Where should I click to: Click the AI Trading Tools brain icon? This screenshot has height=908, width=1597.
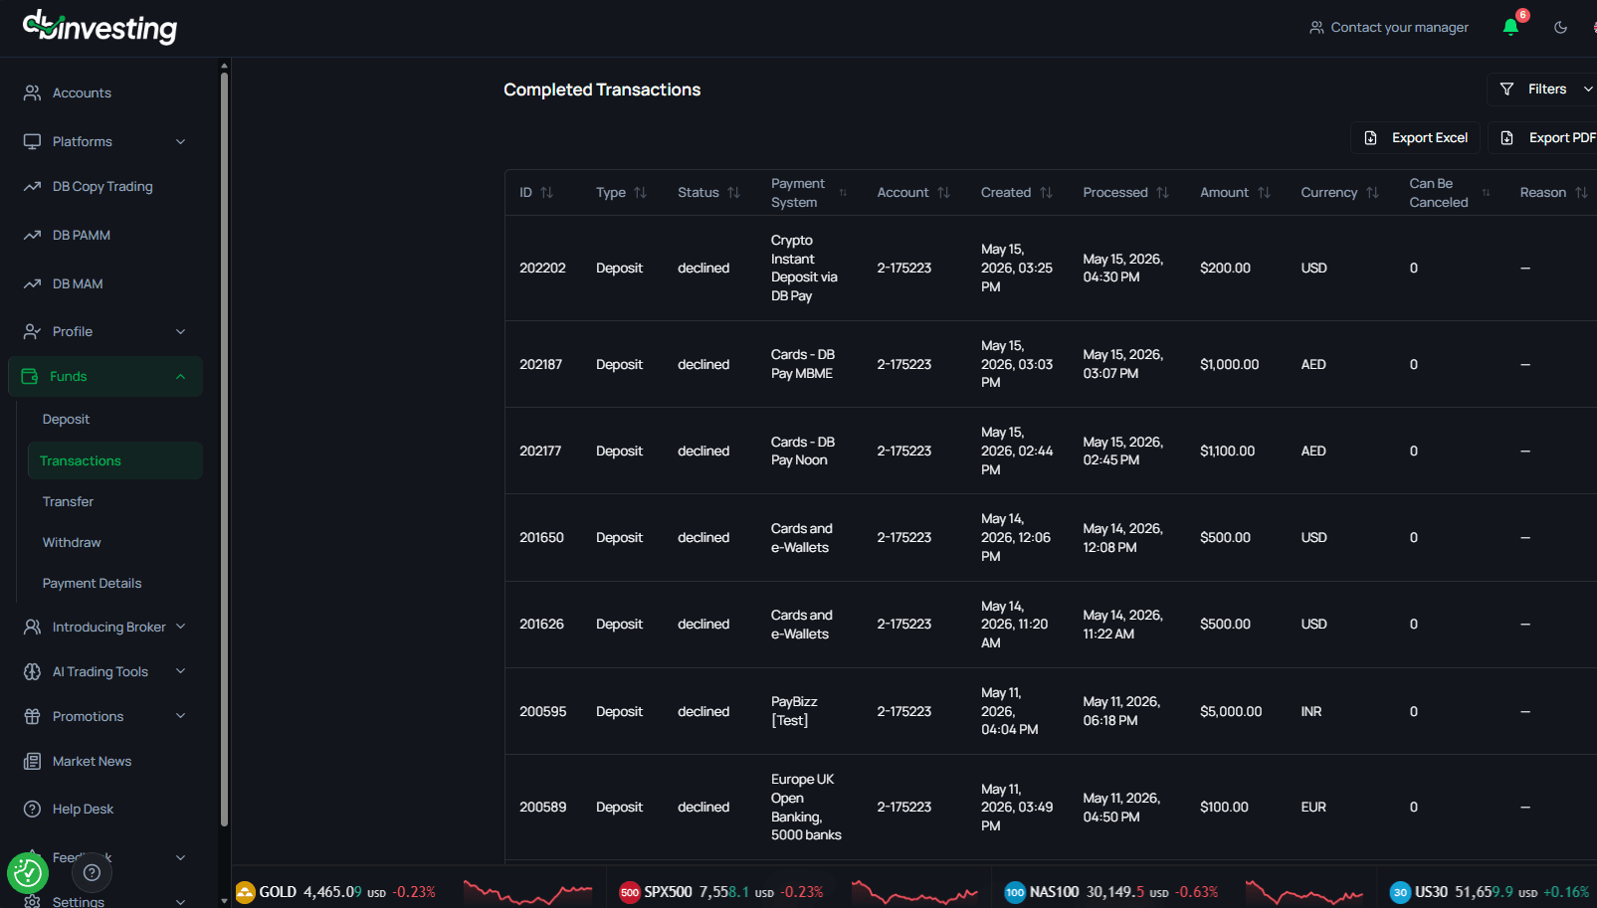tap(33, 671)
